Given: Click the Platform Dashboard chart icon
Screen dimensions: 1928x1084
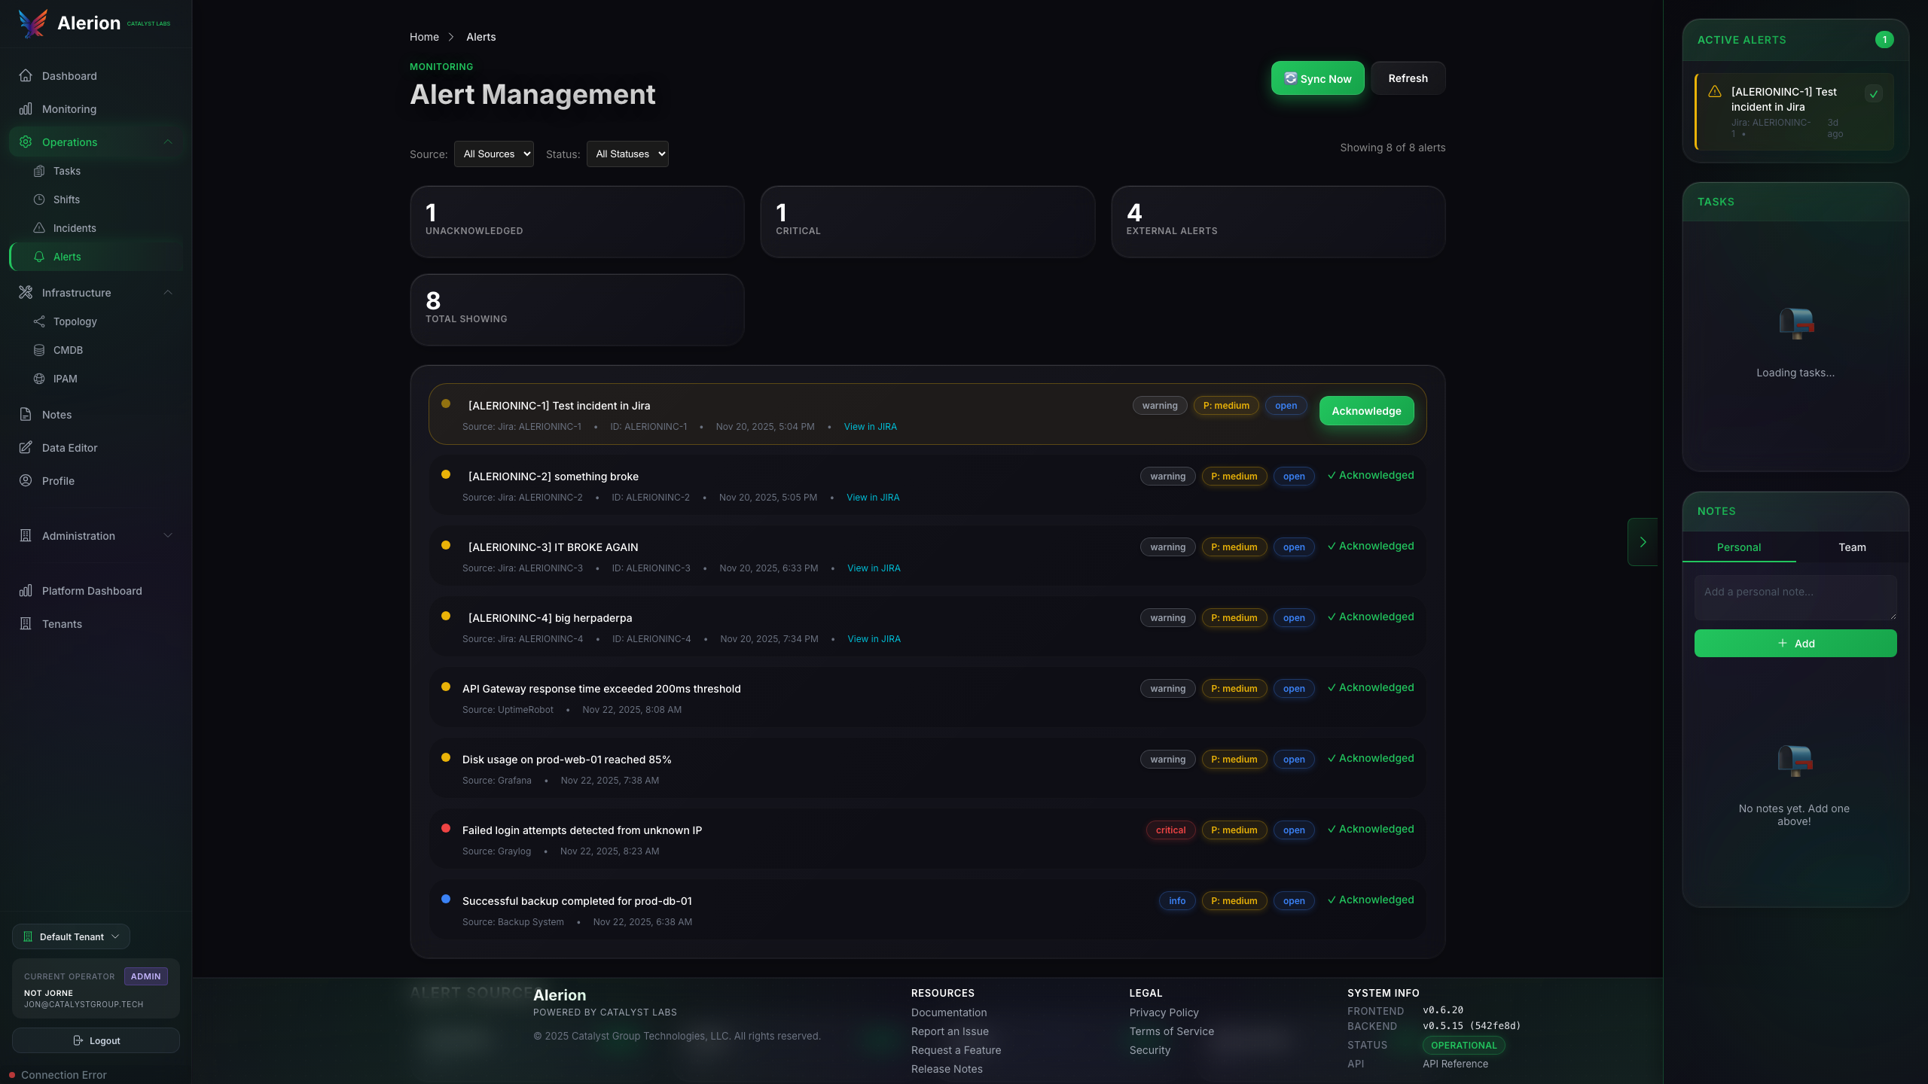Looking at the screenshot, I should coord(26,591).
